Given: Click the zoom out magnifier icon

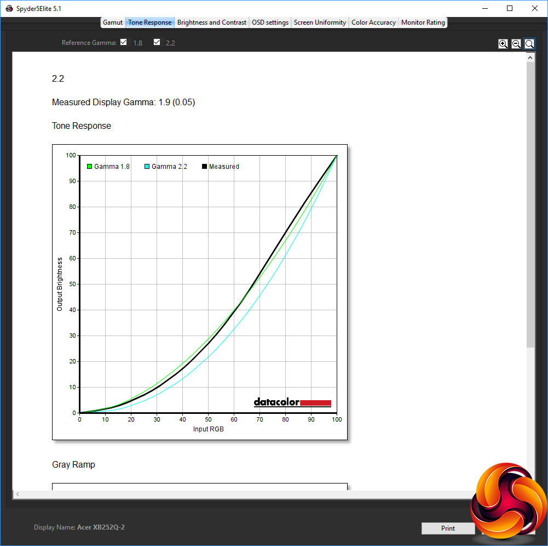Looking at the screenshot, I should pos(516,44).
